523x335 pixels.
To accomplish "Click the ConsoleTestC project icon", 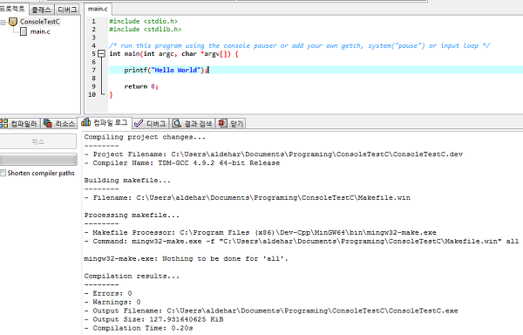I will [x=13, y=22].
